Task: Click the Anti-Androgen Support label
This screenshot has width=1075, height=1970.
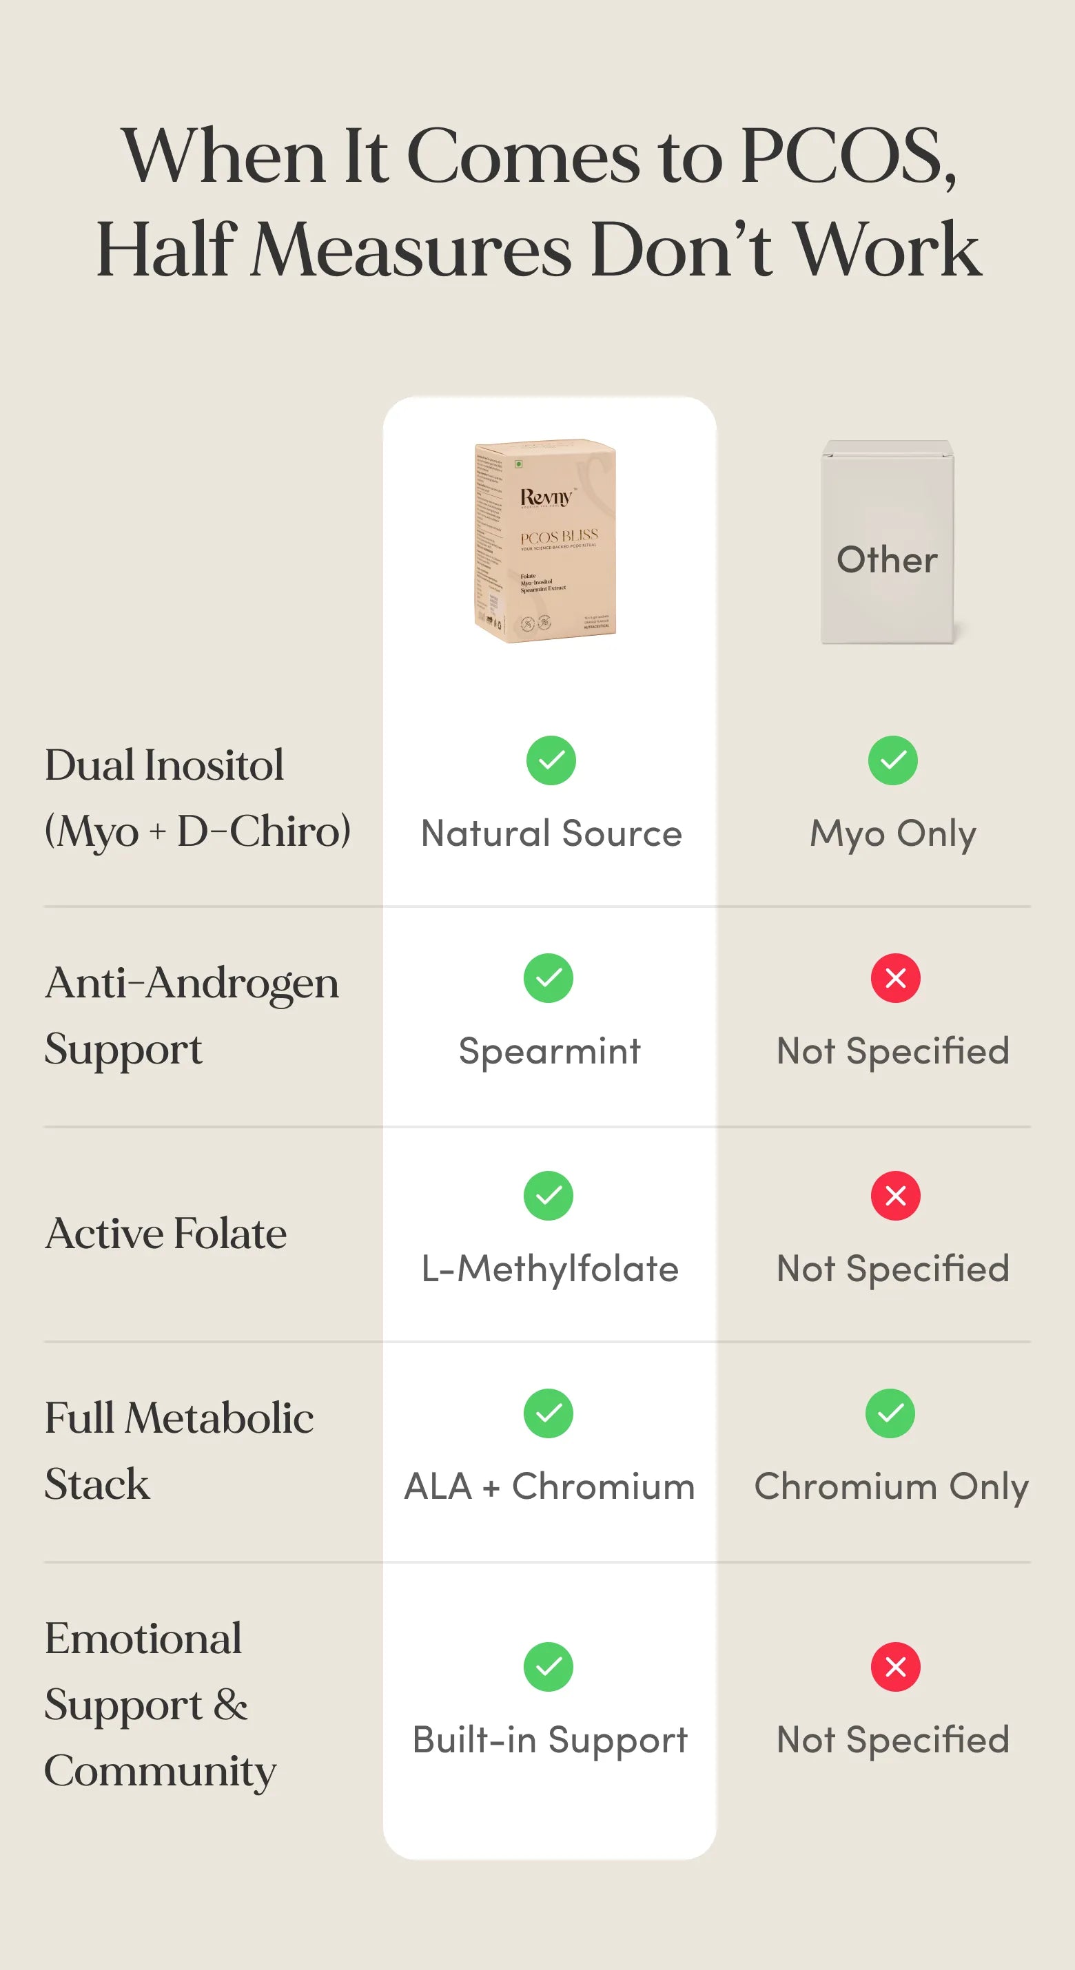Action: point(192,1015)
